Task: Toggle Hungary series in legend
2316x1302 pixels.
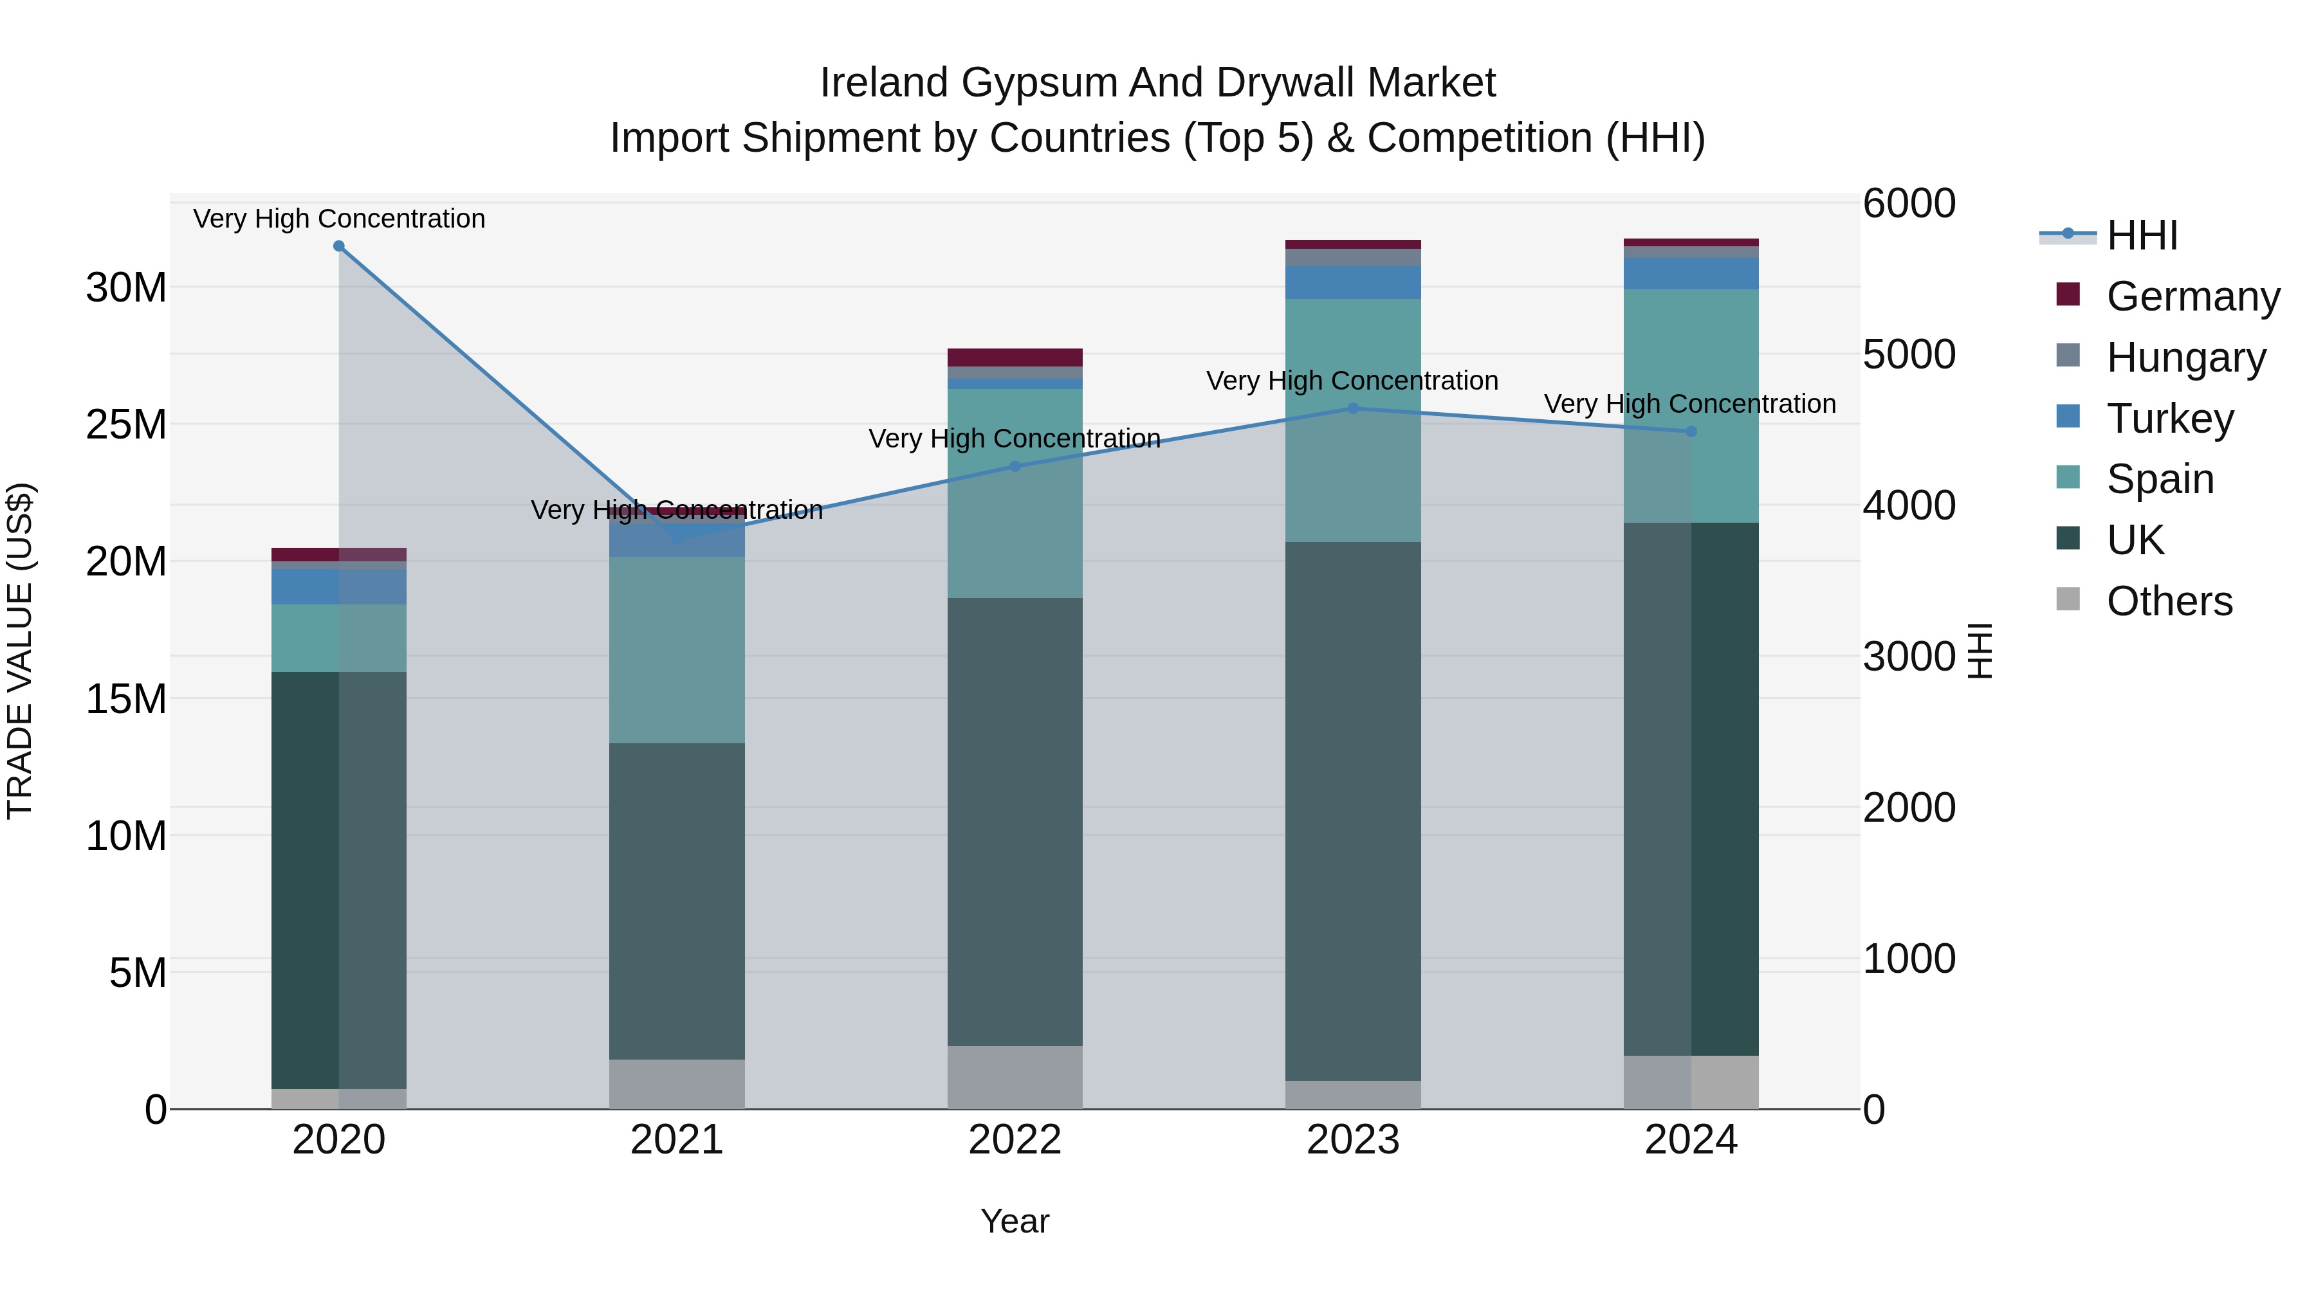Action: [2160, 357]
